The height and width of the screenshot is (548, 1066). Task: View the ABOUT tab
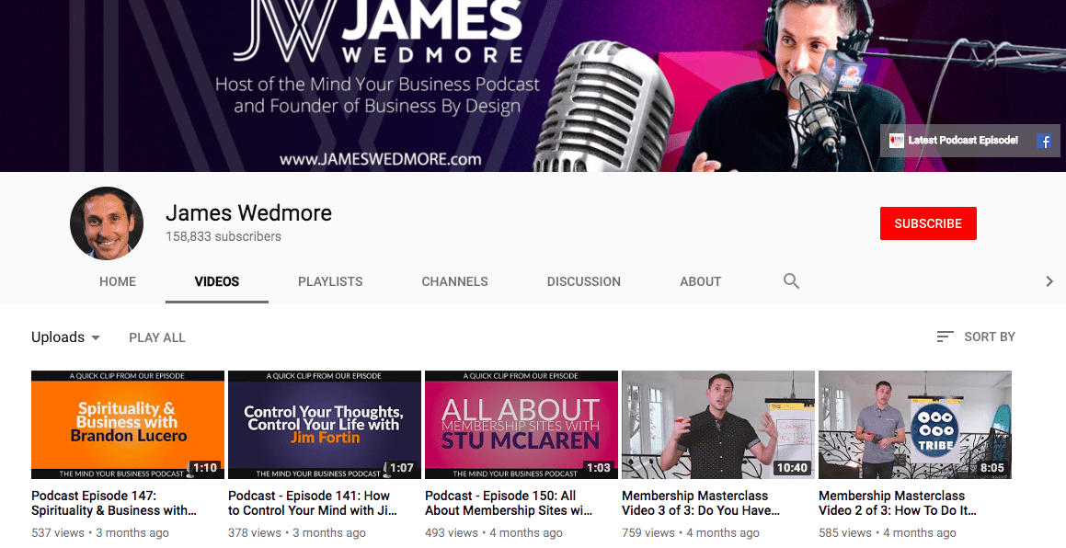[700, 281]
